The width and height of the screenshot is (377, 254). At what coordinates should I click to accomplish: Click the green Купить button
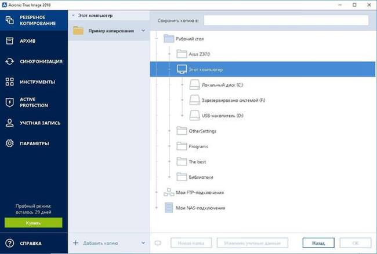[x=34, y=223]
